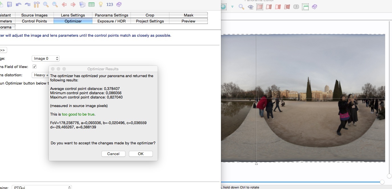Open the Crop tab
The image size is (392, 189).
click(x=150, y=15)
